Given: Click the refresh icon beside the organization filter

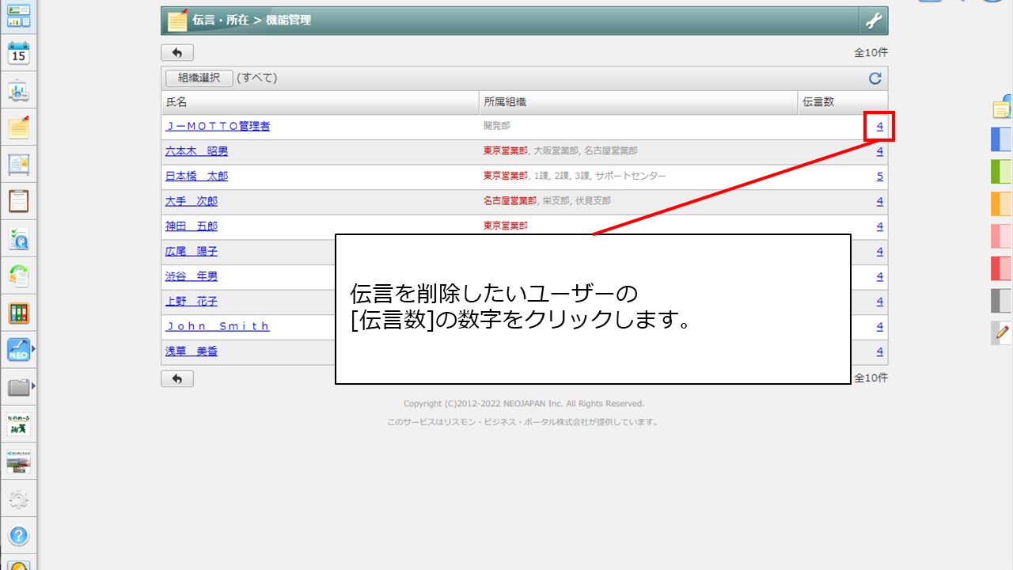Looking at the screenshot, I should tap(875, 78).
